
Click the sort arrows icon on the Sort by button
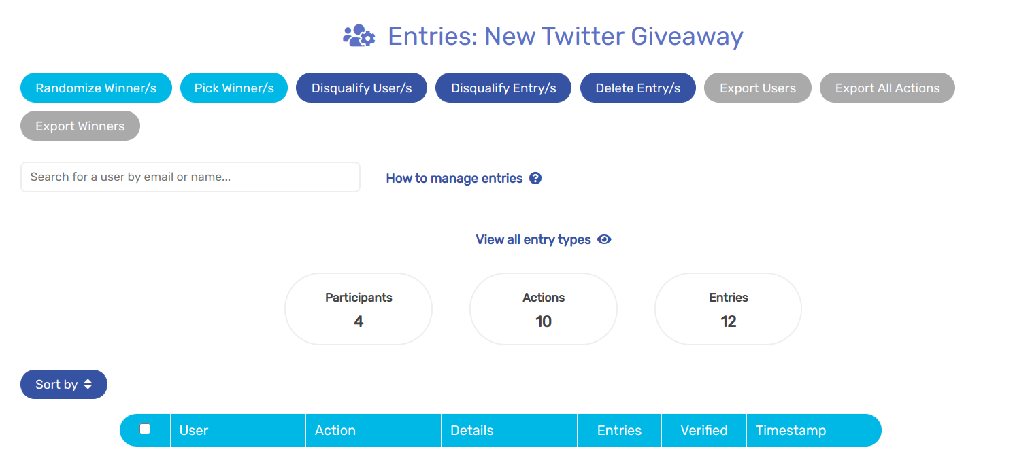(88, 384)
